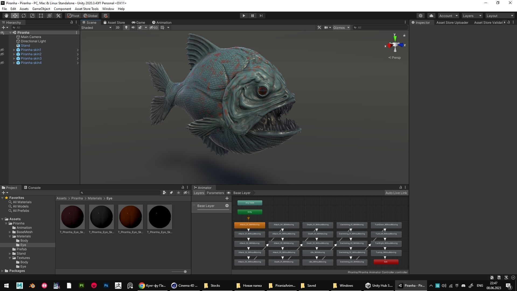The image size is (517, 291).
Task: Select the Hand tool
Action: (x=6, y=16)
